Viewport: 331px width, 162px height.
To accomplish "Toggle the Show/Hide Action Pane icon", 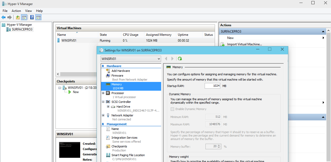I will [x=38, y=17].
